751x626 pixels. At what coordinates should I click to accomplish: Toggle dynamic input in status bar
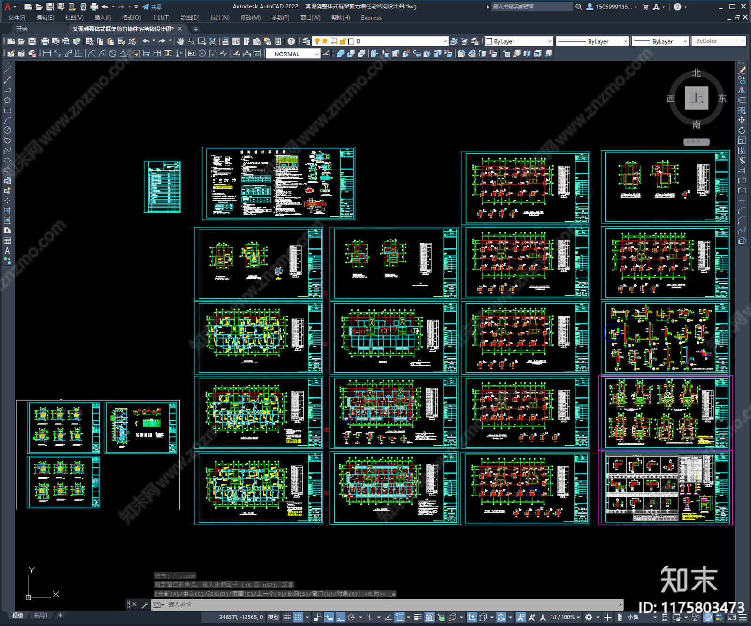[329, 617]
